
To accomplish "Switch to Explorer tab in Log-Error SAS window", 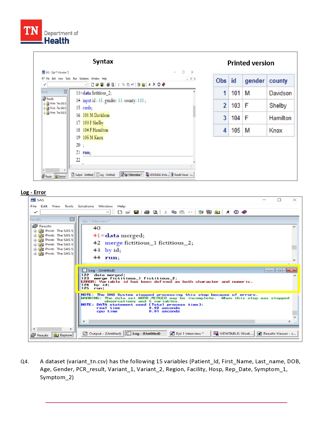I will (63, 335).
